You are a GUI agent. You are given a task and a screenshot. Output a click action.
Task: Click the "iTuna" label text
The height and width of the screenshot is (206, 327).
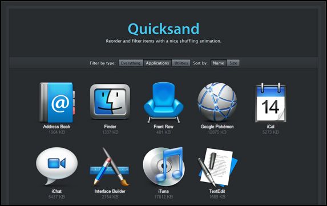(163, 191)
